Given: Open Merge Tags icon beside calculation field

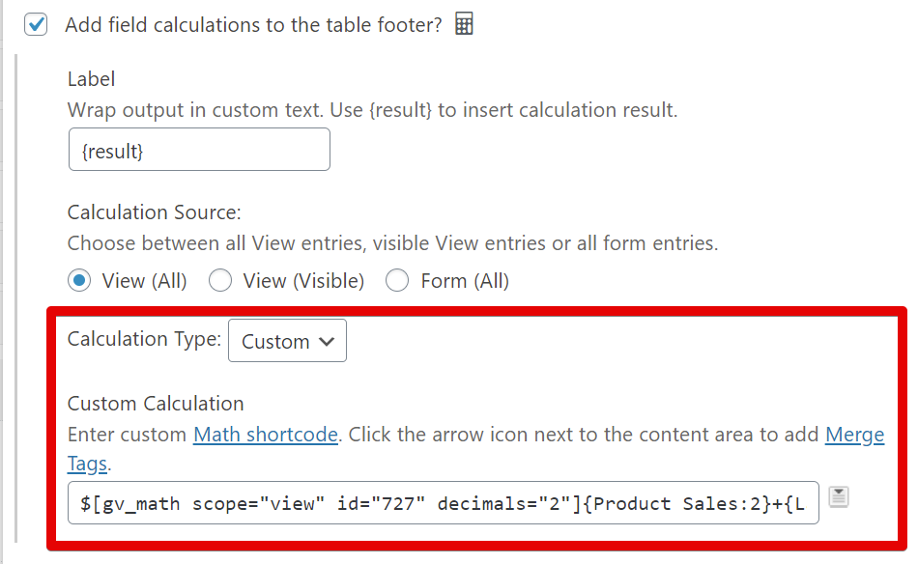Looking at the screenshot, I should pos(839,497).
